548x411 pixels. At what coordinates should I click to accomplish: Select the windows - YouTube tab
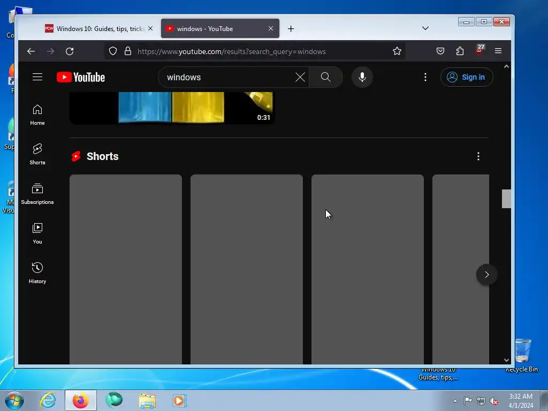pyautogui.click(x=220, y=29)
